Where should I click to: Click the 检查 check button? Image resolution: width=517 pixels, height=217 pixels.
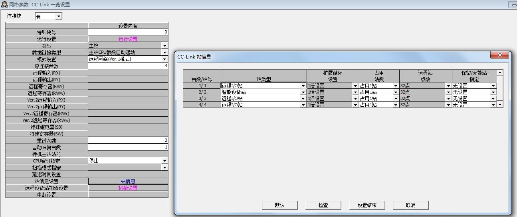point(323,205)
